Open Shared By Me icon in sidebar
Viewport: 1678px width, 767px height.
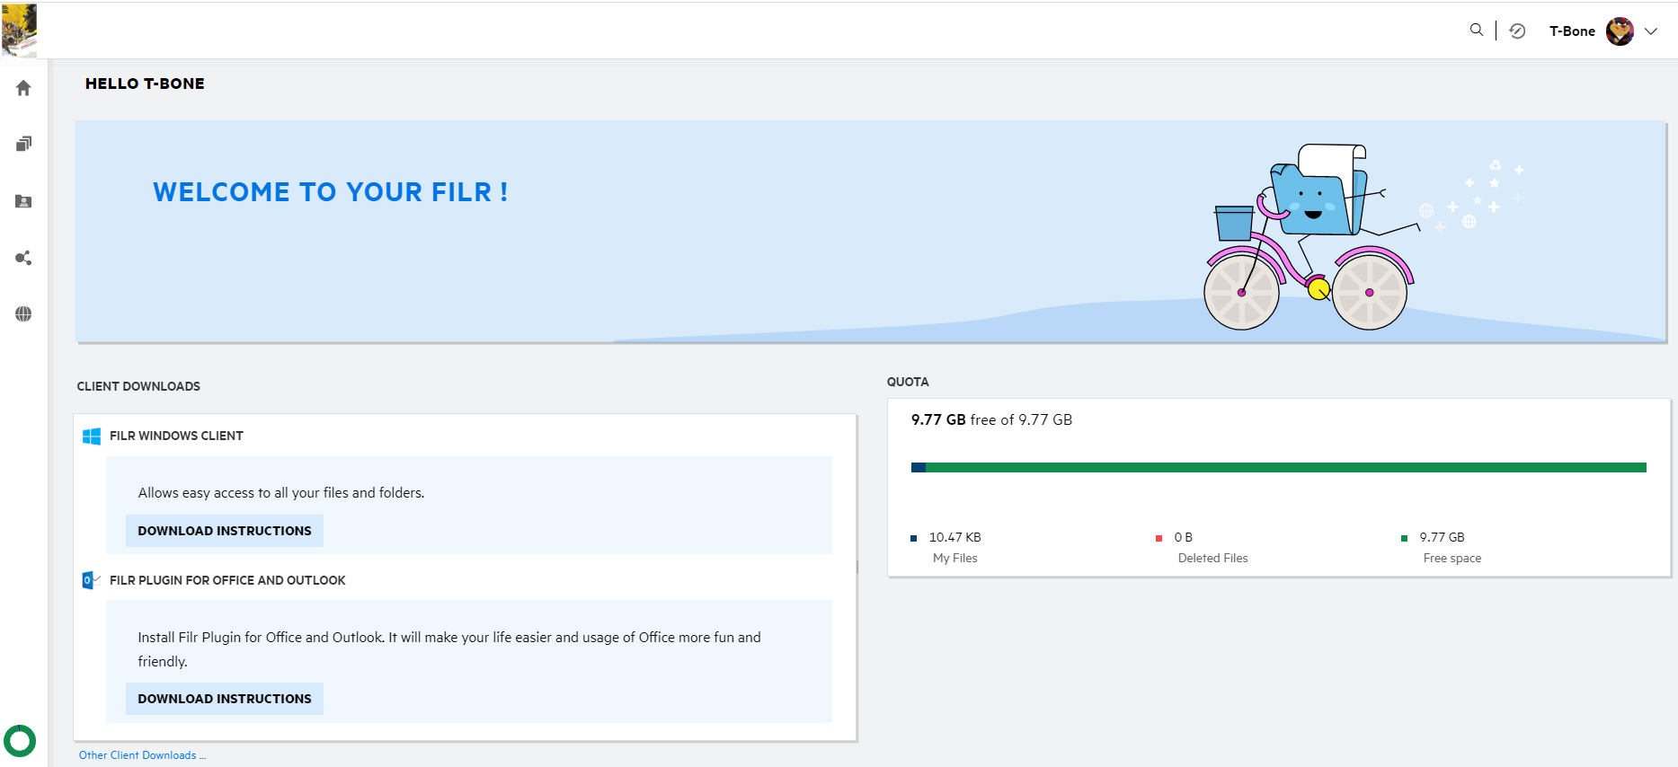point(23,258)
